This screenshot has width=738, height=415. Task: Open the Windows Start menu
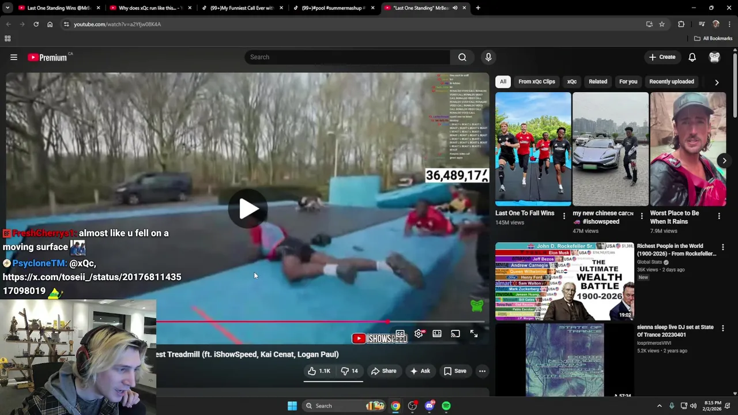pyautogui.click(x=292, y=406)
